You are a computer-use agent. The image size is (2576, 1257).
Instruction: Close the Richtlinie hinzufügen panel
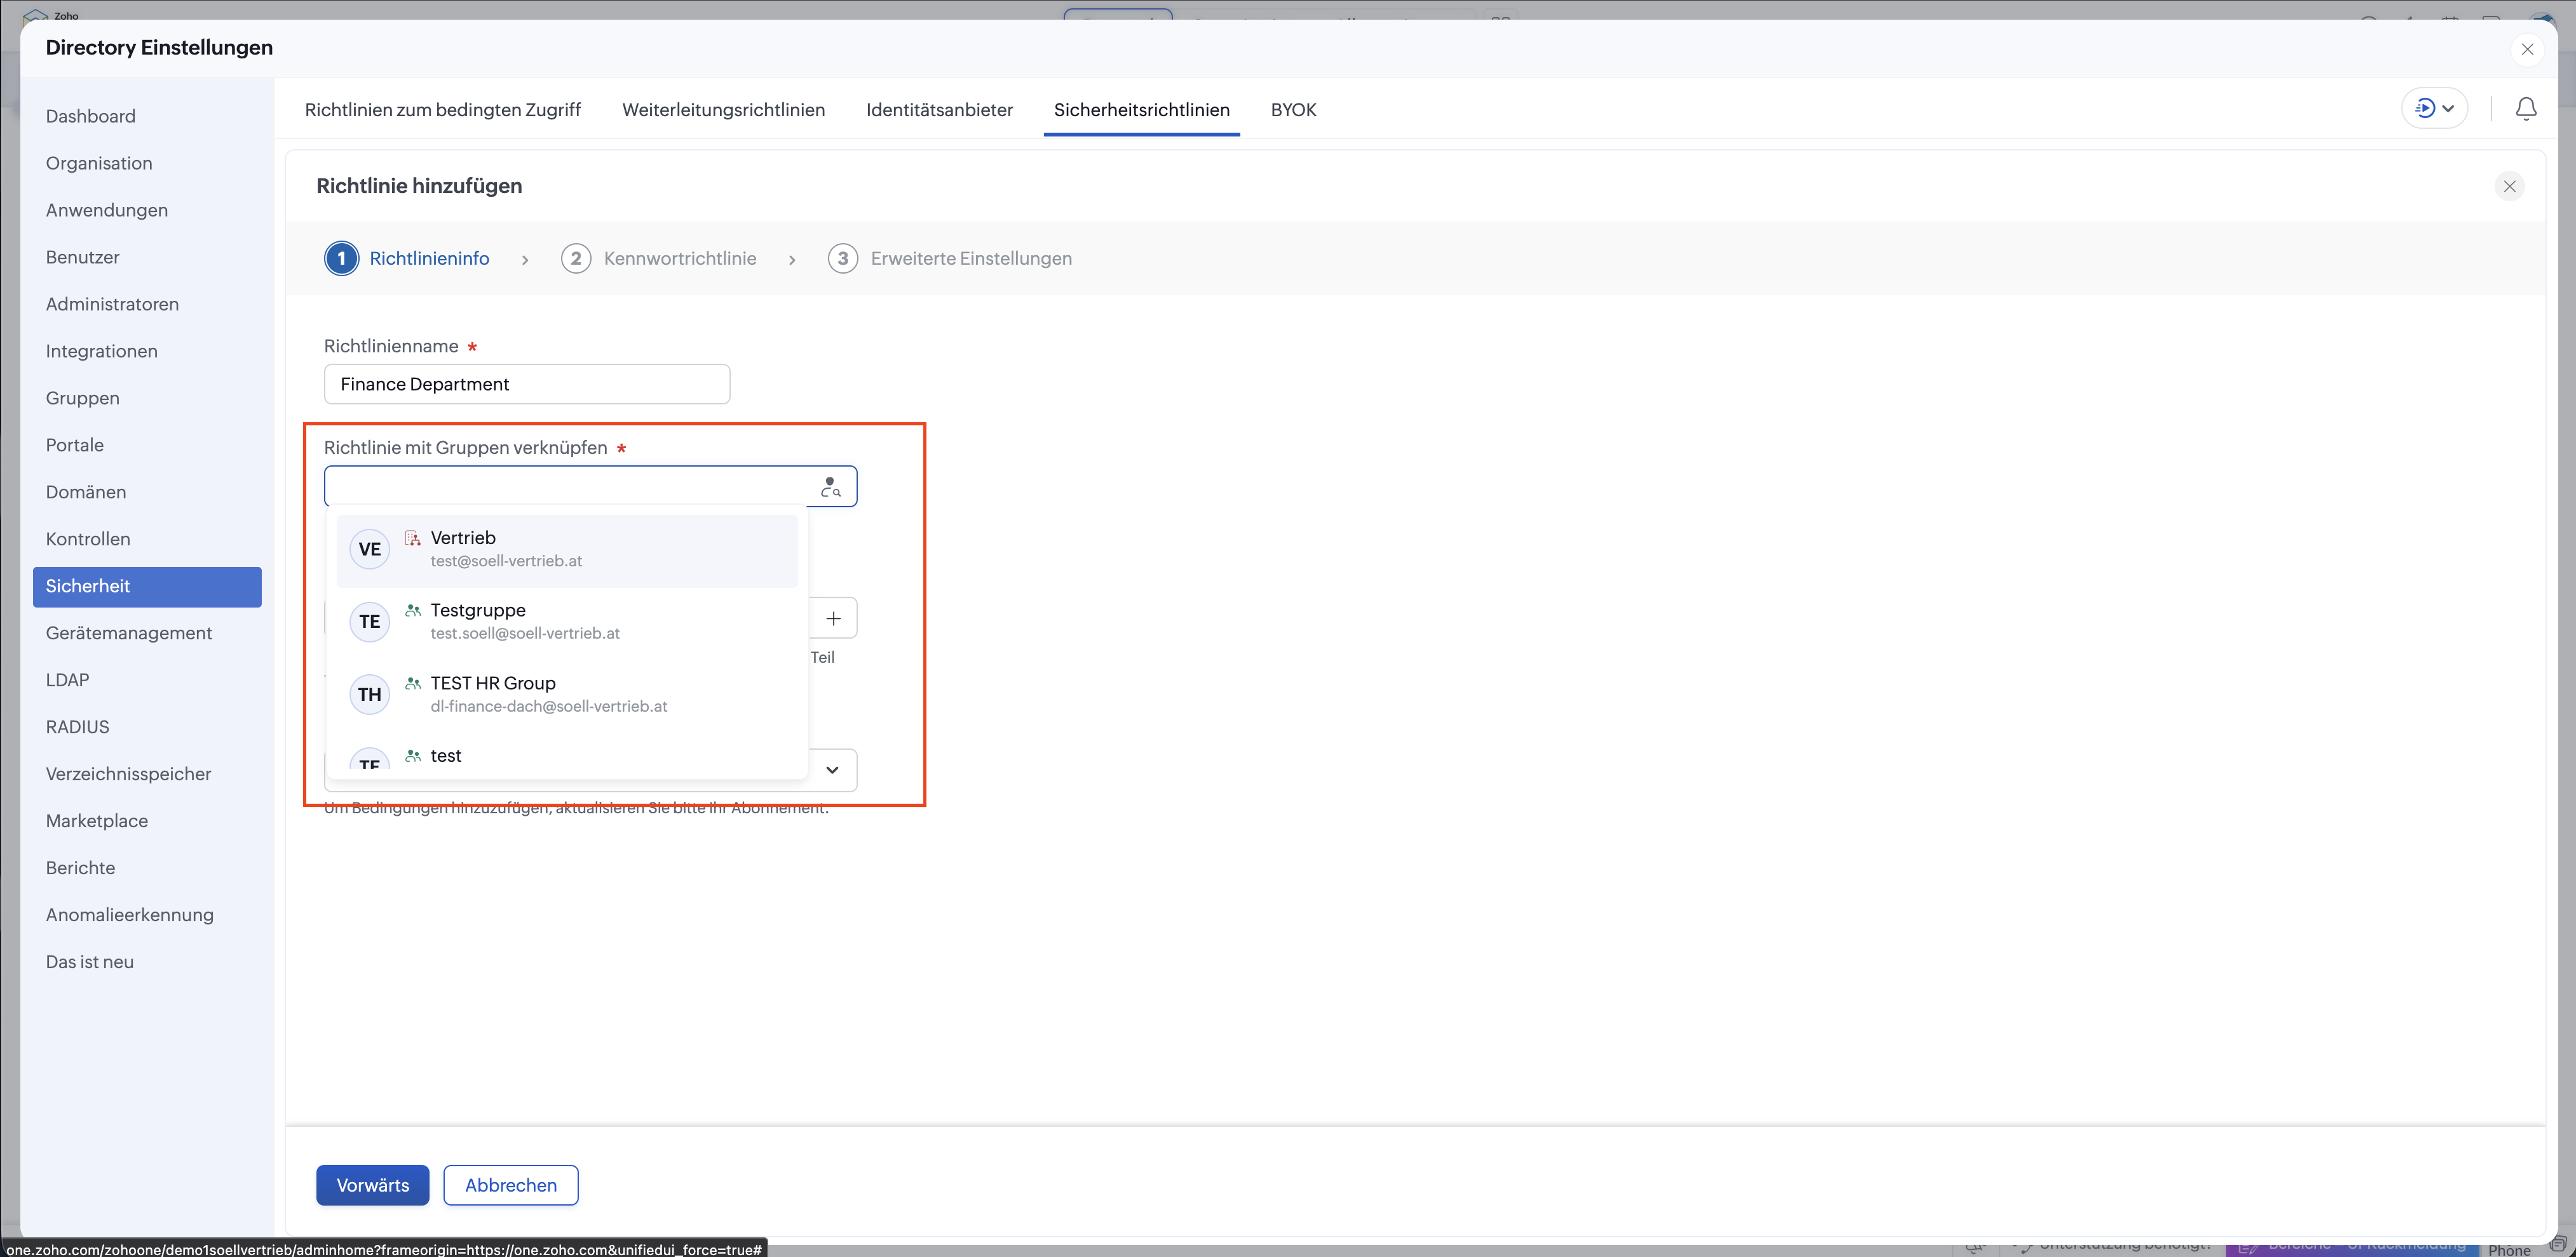pyautogui.click(x=2509, y=186)
